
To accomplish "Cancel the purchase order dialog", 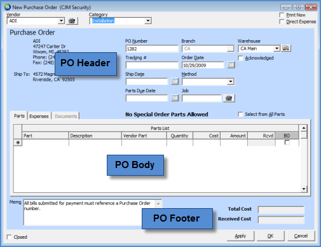I will tap(301, 236).
